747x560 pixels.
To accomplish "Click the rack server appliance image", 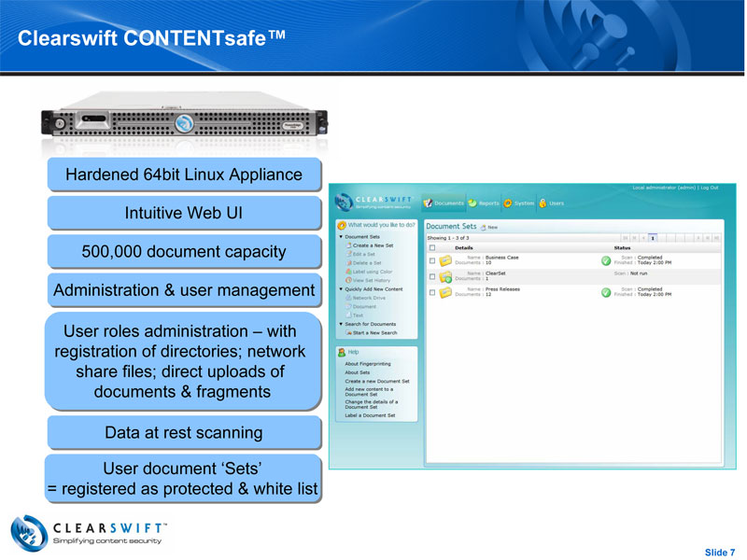I will pyautogui.click(x=184, y=114).
